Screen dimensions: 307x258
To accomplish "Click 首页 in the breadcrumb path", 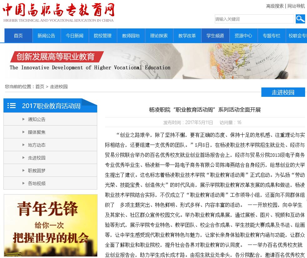I will [40, 87].
